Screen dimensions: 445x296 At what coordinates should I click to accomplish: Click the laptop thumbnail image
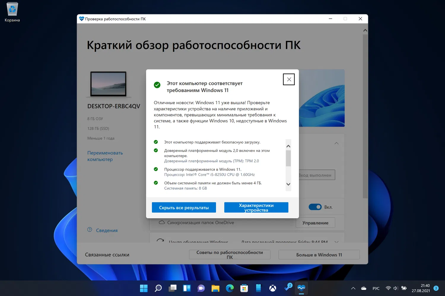109,84
